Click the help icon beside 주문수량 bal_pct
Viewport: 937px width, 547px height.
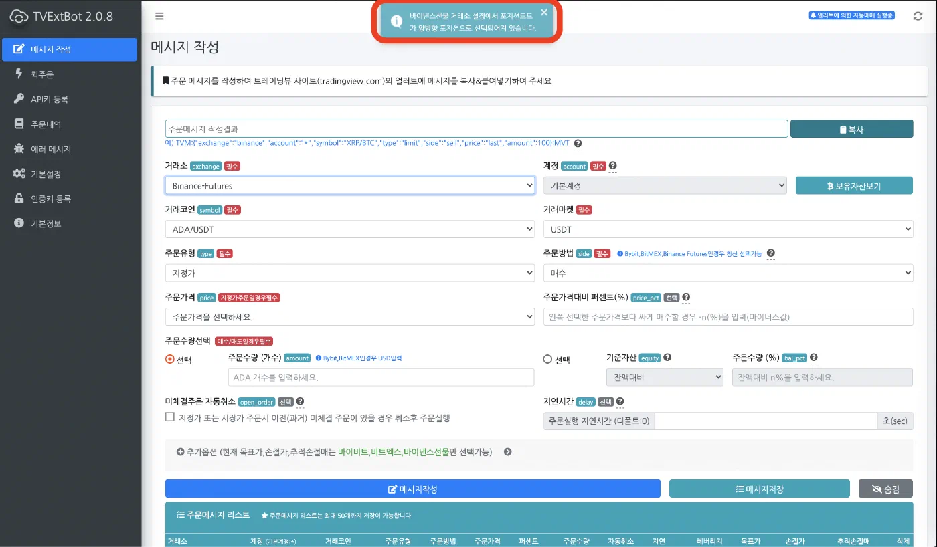(814, 358)
